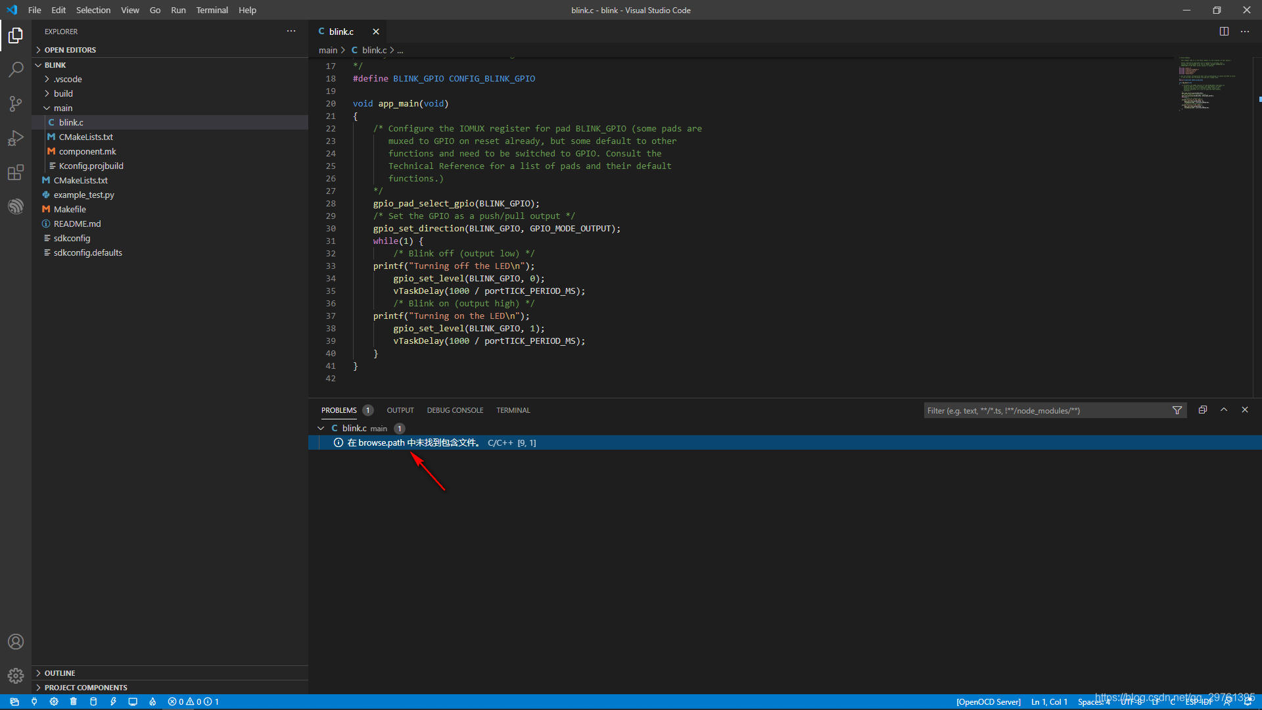
Task: Click the ESP-IDF flash device lightning icon
Action: tap(113, 701)
